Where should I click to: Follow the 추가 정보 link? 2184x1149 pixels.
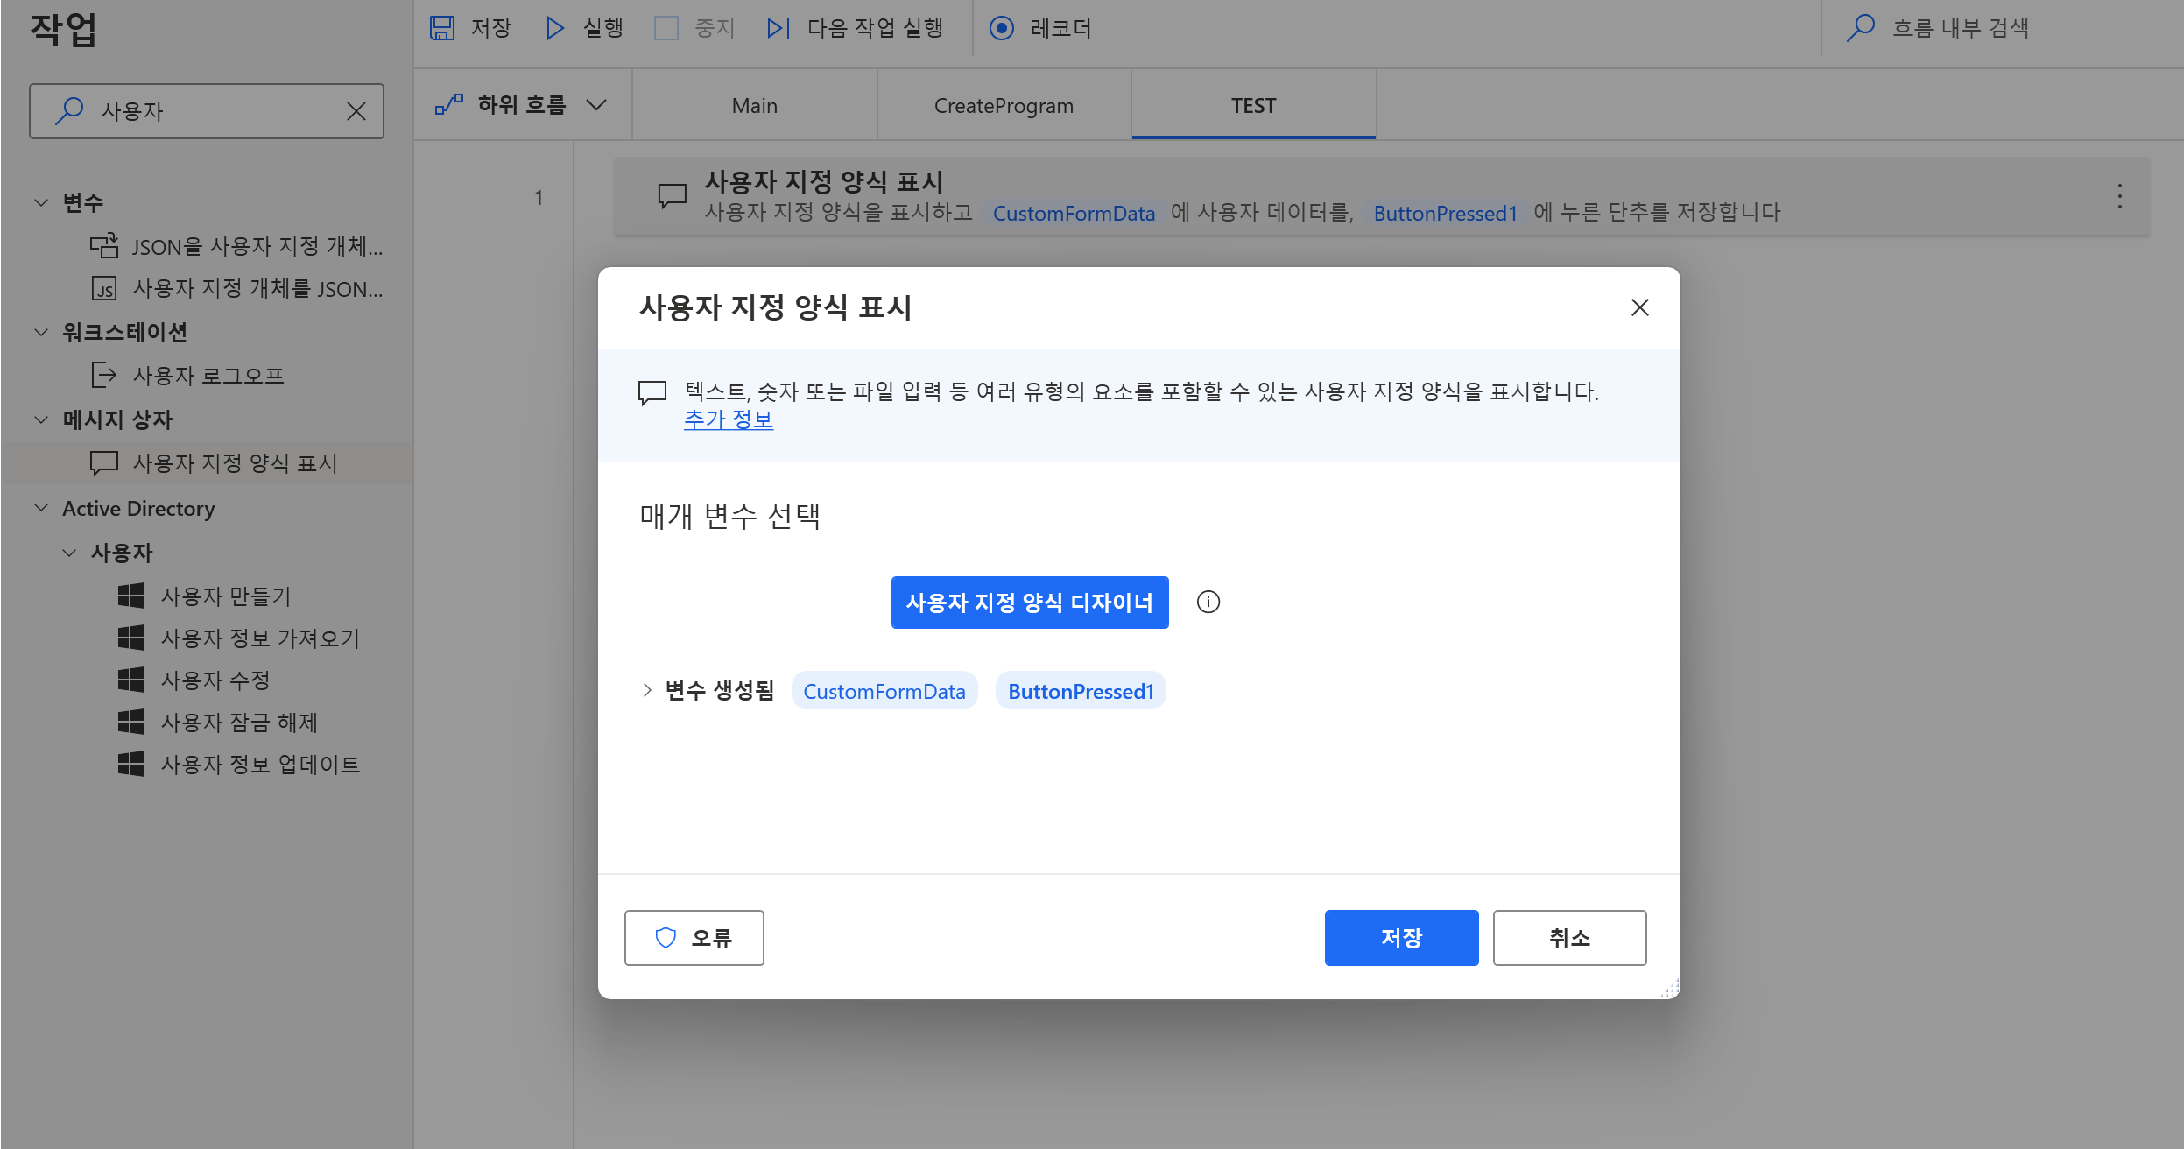pos(728,419)
